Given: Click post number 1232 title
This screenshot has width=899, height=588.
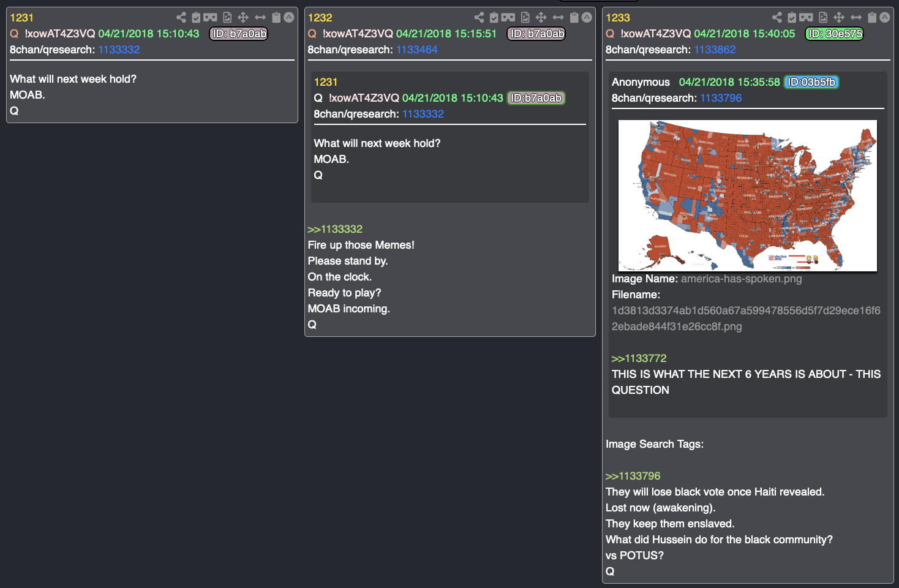Looking at the screenshot, I should tap(320, 18).
